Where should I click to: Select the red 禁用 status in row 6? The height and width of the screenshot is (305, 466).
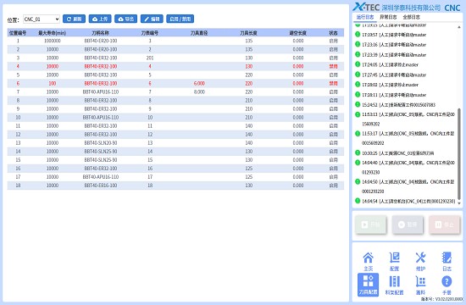(334, 83)
